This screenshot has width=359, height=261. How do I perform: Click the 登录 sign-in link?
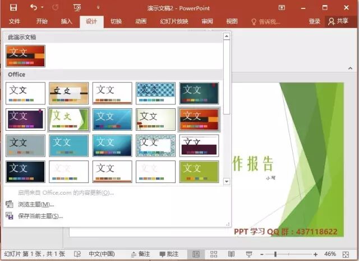pyautogui.click(x=314, y=21)
